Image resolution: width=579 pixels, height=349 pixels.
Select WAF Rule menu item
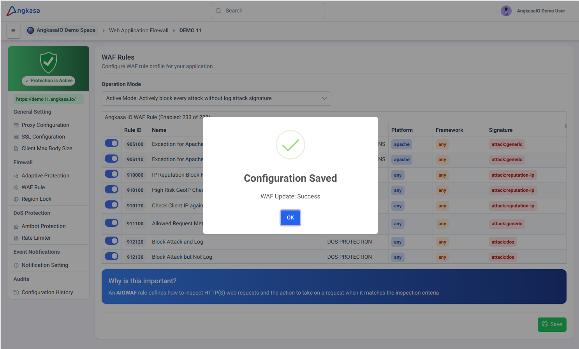click(33, 188)
